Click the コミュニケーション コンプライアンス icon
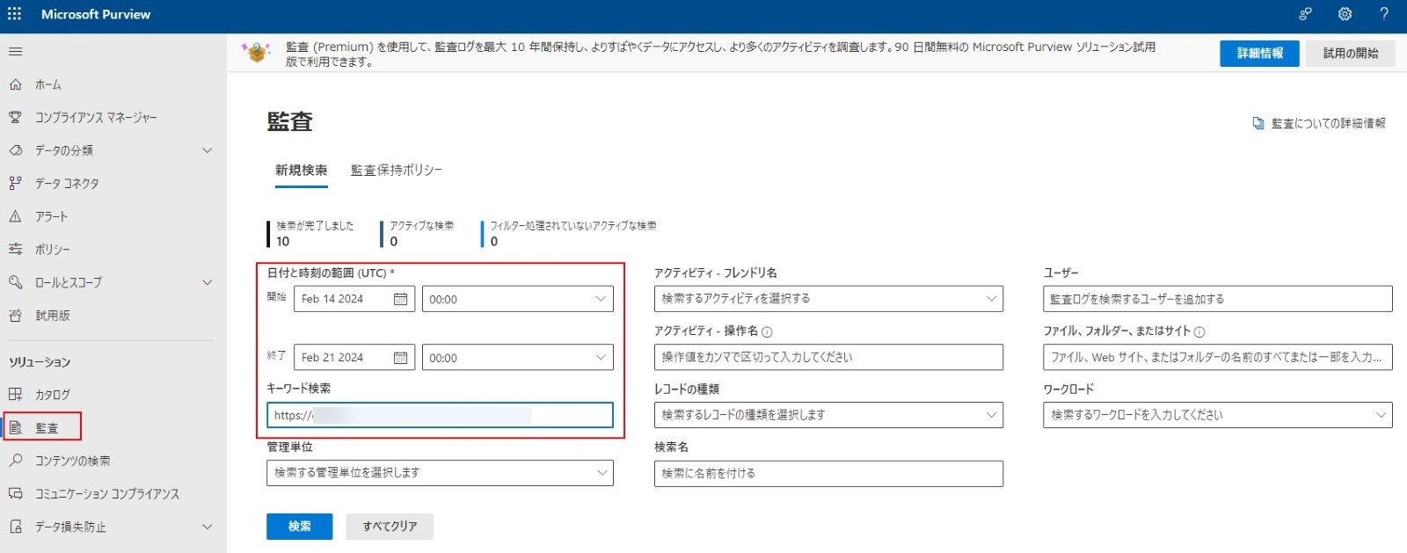The width and height of the screenshot is (1407, 553). tap(15, 494)
